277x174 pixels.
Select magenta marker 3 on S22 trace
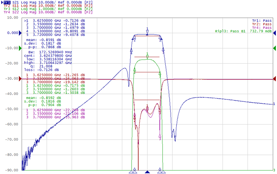pos(160,136)
